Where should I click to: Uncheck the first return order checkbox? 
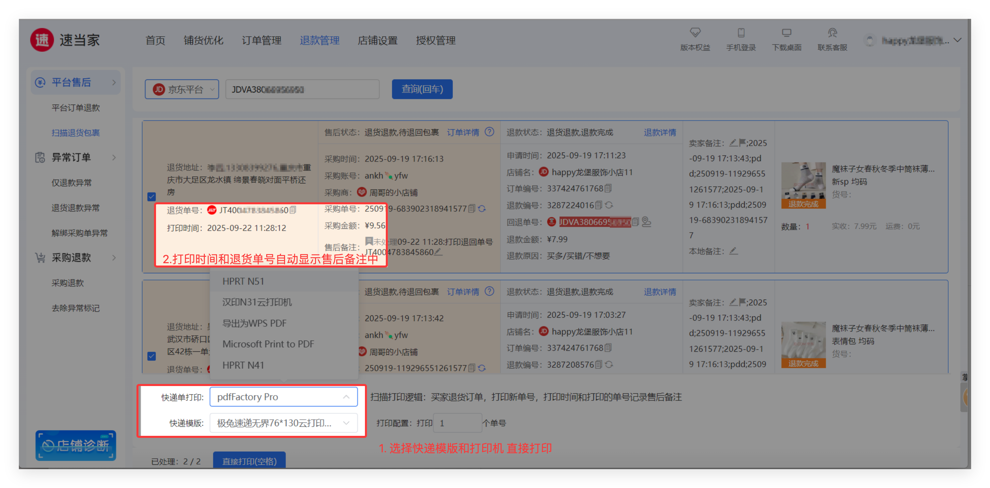click(151, 197)
